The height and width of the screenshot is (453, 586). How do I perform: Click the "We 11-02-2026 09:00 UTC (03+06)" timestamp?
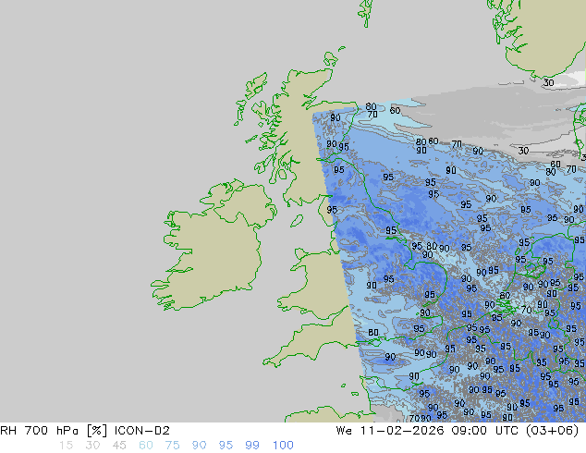[x=458, y=431]
